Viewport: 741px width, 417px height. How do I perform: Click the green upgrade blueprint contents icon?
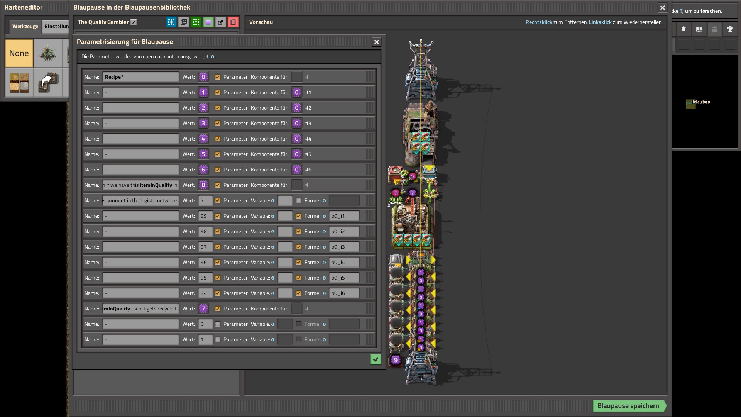coord(196,22)
